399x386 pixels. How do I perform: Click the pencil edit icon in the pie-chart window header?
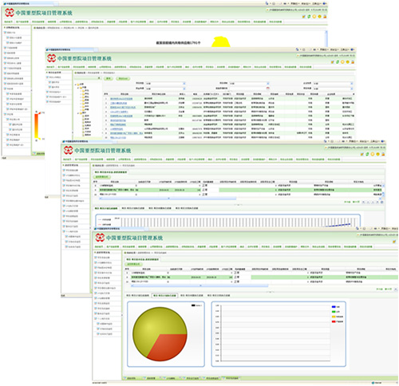point(394,242)
